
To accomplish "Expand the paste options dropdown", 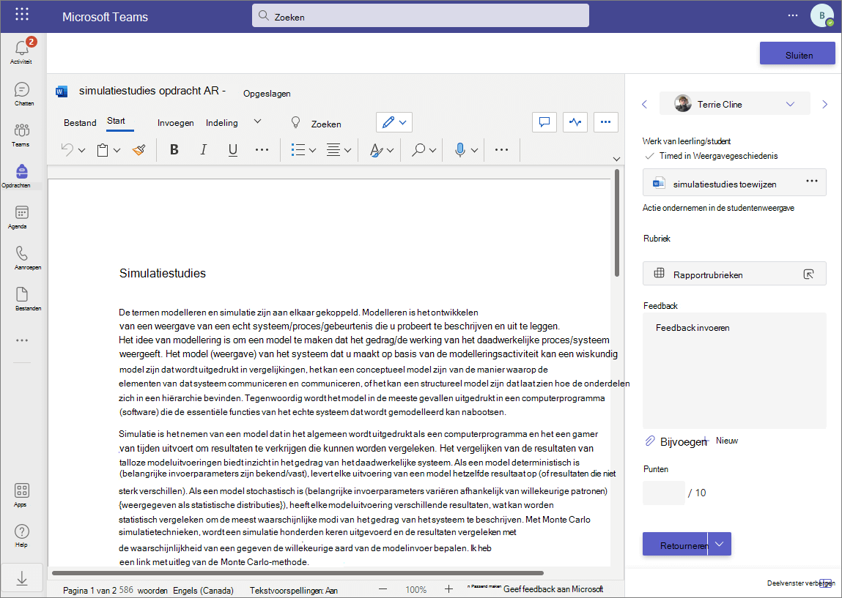I will click(117, 151).
